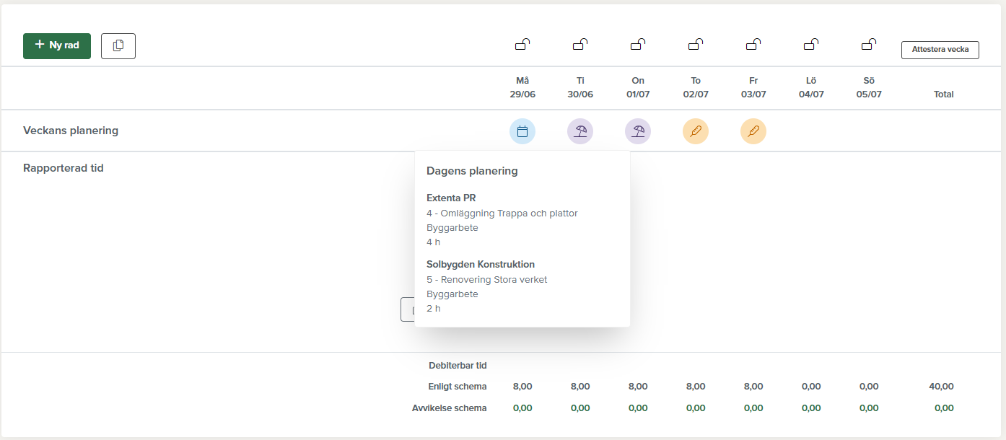Select the Sö 05/07 column header
This screenshot has height=440, width=1006.
click(869, 87)
